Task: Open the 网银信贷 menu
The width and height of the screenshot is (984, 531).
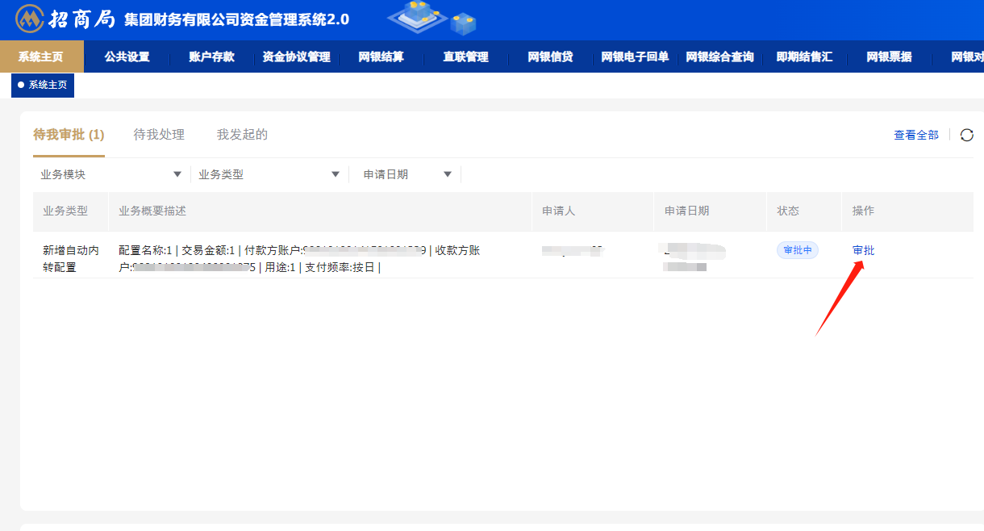Action: click(550, 56)
